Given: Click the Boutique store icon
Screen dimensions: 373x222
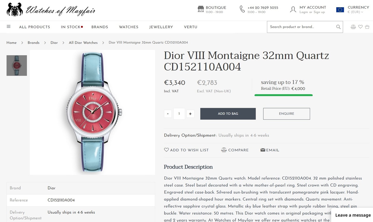Looking at the screenshot, I should (201, 9).
